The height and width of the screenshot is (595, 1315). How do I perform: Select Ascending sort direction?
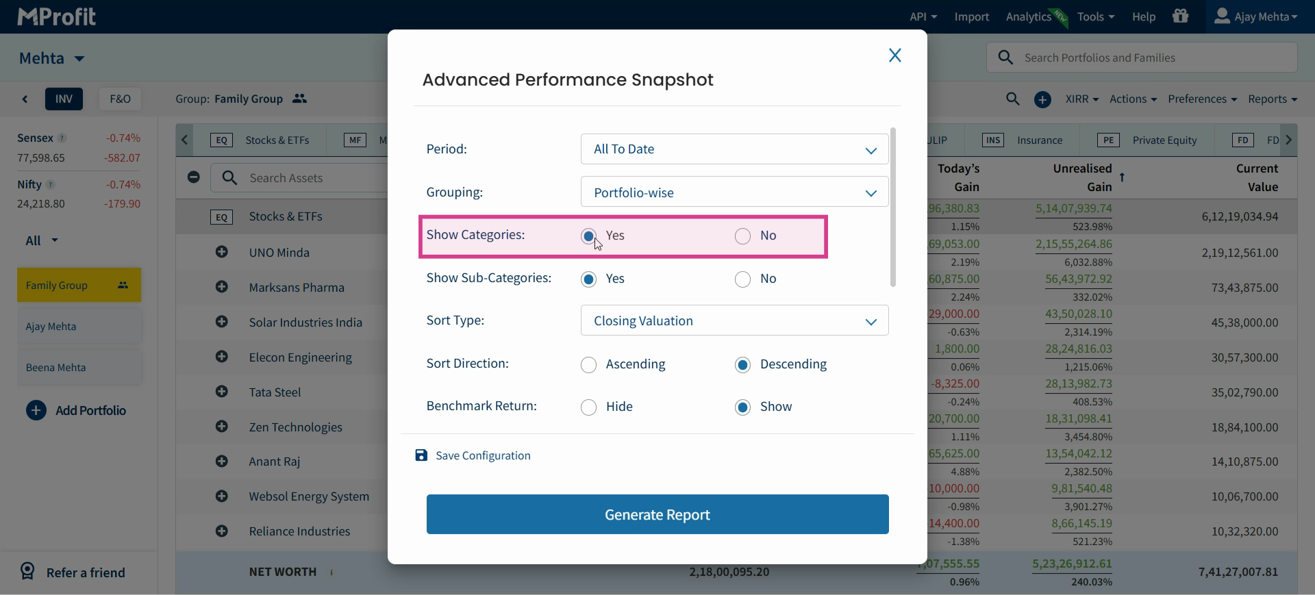588,365
